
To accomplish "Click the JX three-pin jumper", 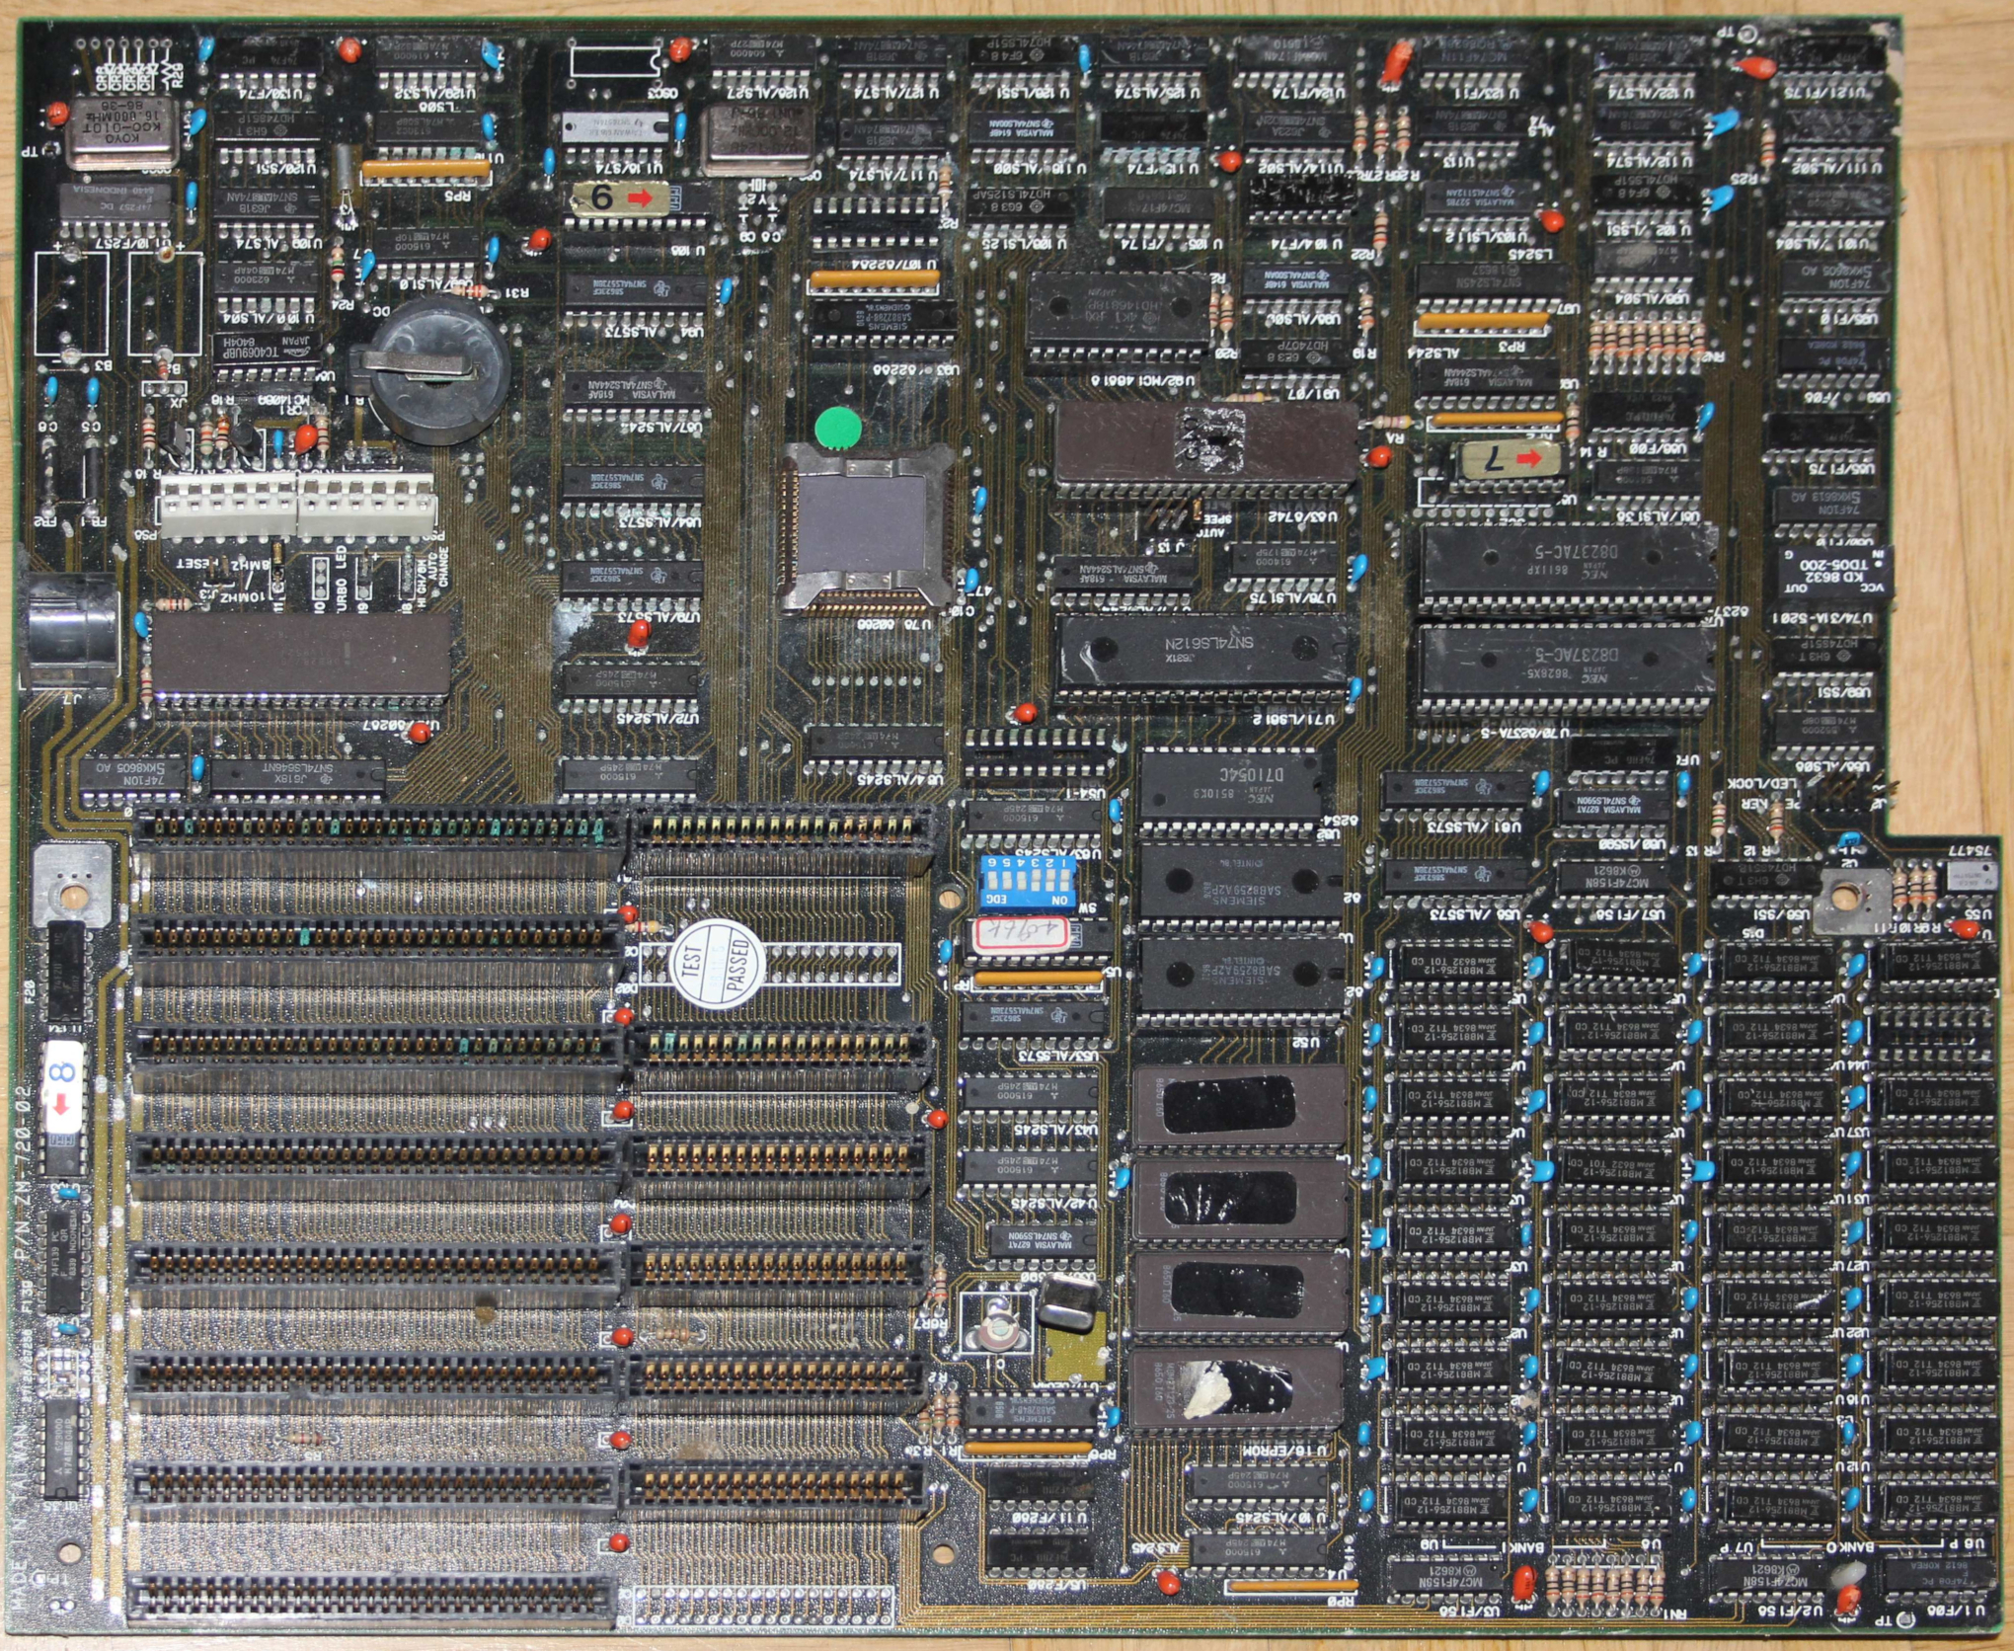I will [165, 388].
